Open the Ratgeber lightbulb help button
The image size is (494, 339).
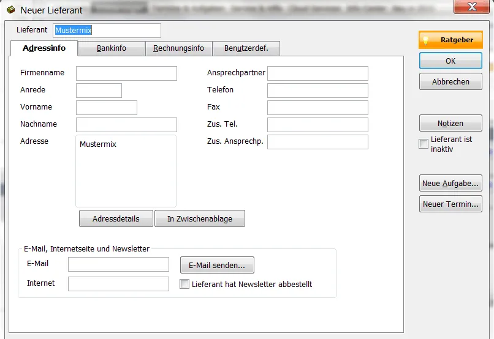click(x=450, y=40)
